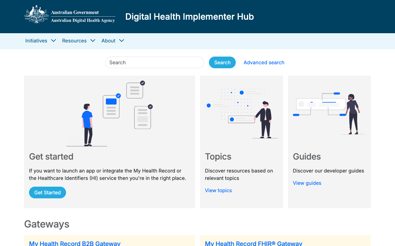Click the Australian Digital Health Agency text
Screen dimensions: 395x246
tap(83, 20)
